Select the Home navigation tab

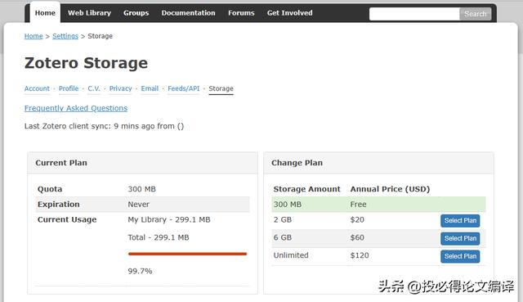(x=45, y=13)
